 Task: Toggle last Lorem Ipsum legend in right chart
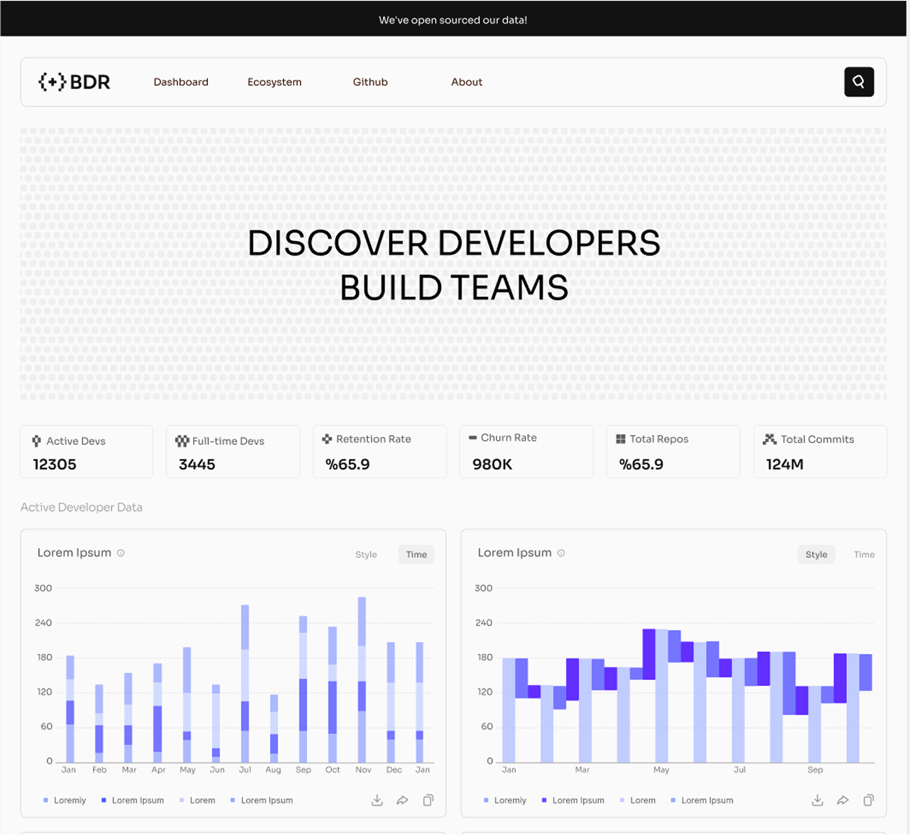pyautogui.click(x=702, y=800)
